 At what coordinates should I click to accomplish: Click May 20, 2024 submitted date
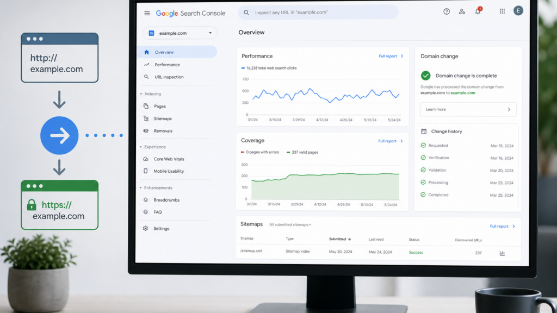point(341,252)
